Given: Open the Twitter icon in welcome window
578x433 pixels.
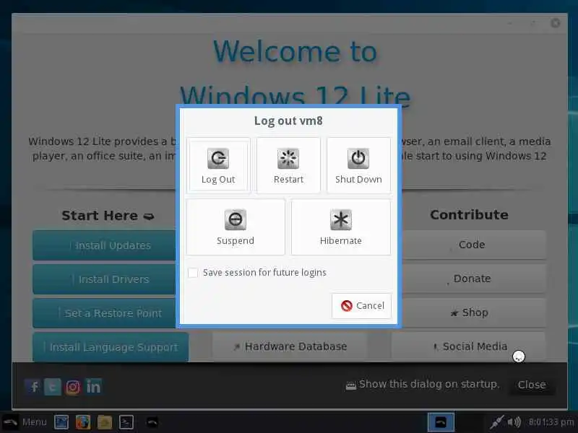Looking at the screenshot, I should tap(53, 387).
